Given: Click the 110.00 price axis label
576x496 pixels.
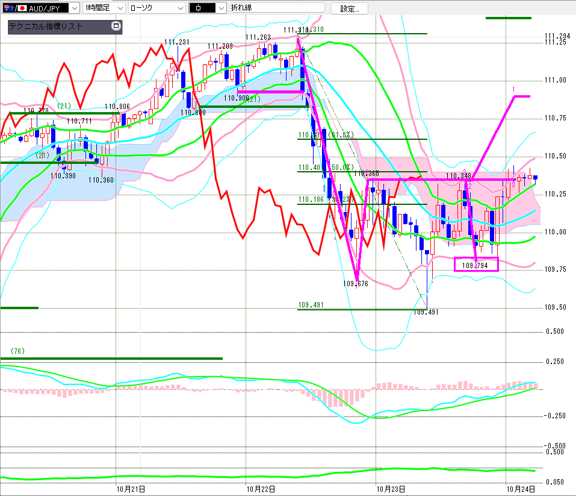Looking at the screenshot, I should [x=556, y=232].
